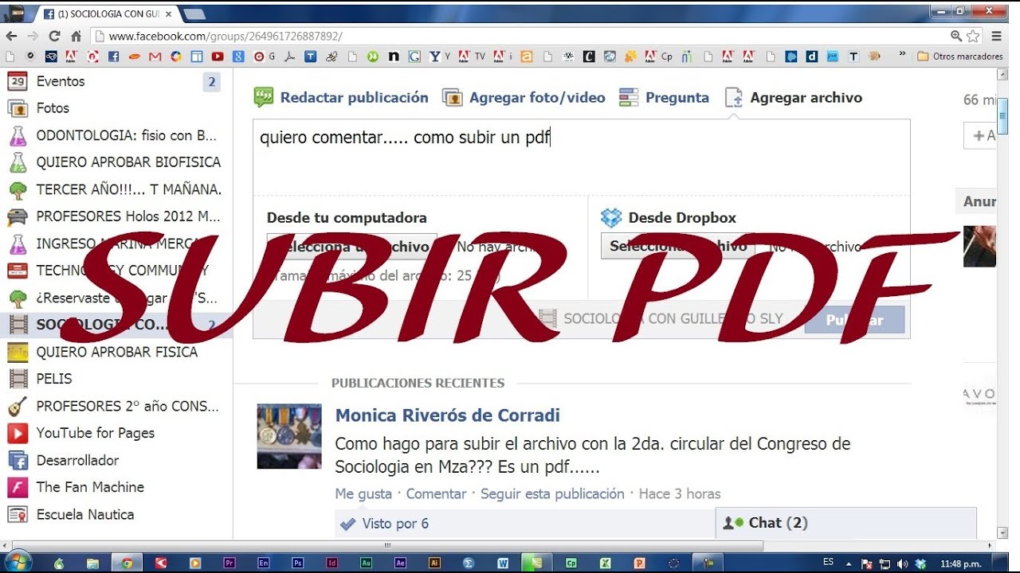Viewport: 1020px width, 573px height.
Task: Open The Fan Machine app
Action: tap(90, 487)
